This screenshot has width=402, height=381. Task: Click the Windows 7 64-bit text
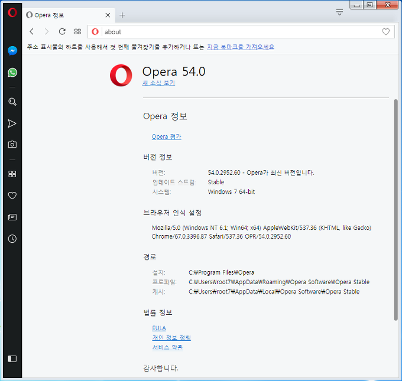tap(231, 191)
